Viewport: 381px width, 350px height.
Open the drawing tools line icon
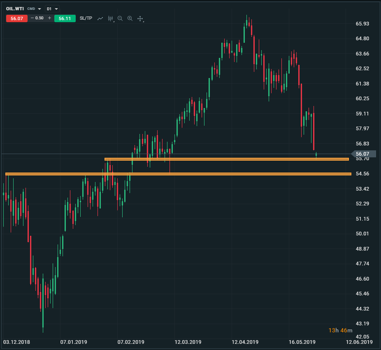point(100,18)
